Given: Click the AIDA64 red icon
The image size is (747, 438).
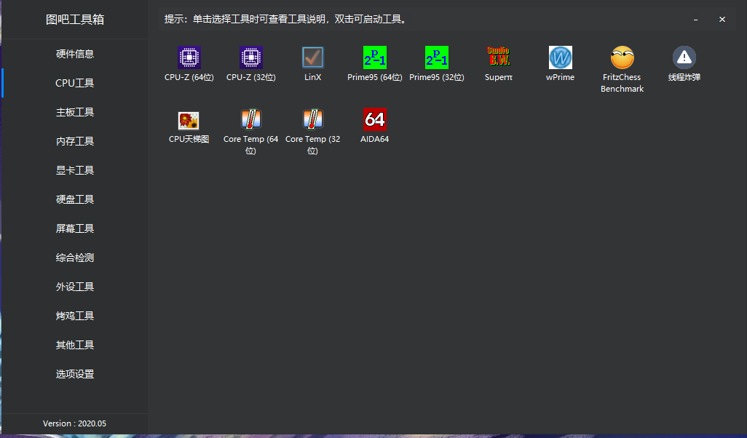Looking at the screenshot, I should (x=374, y=119).
